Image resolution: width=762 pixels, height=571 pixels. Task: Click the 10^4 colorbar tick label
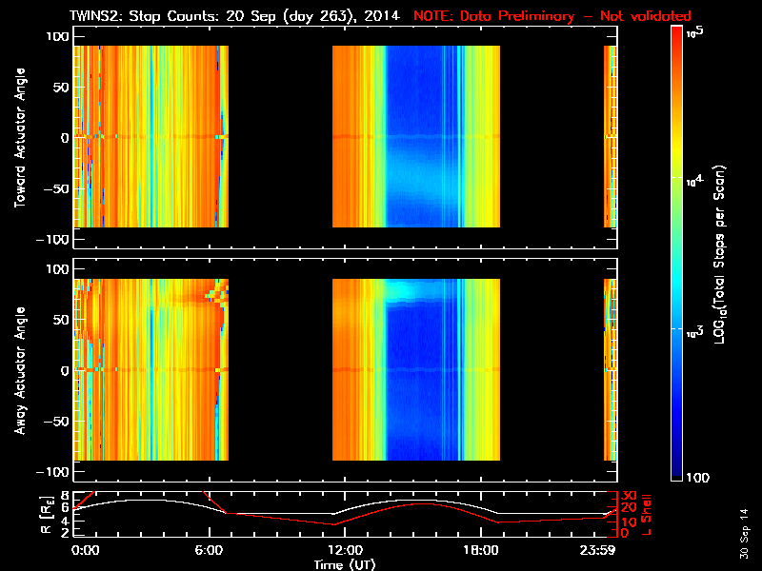pyautogui.click(x=695, y=181)
